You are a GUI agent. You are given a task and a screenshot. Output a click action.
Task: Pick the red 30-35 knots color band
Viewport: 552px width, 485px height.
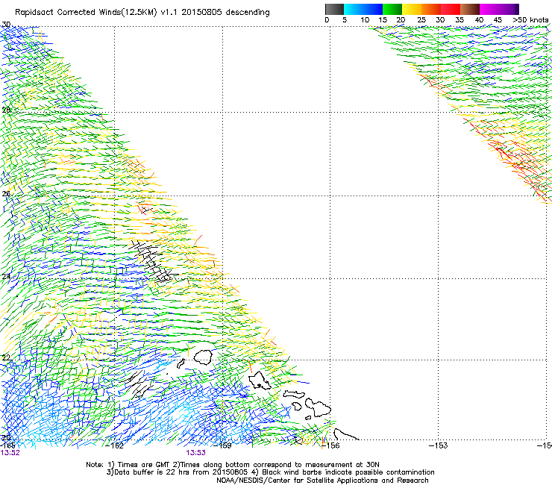pyautogui.click(x=451, y=9)
